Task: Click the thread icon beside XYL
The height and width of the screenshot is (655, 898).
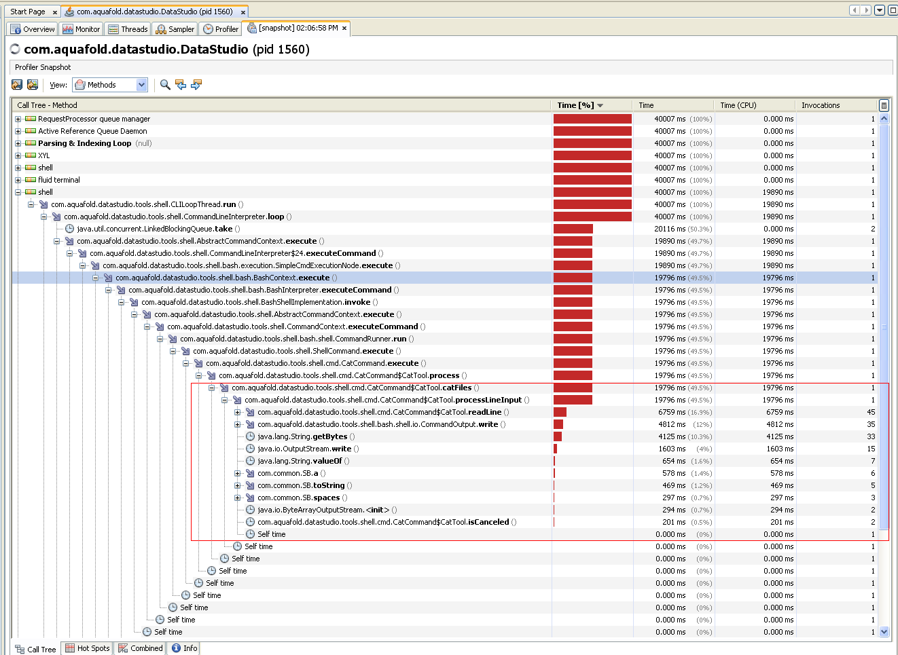Action: click(31, 155)
